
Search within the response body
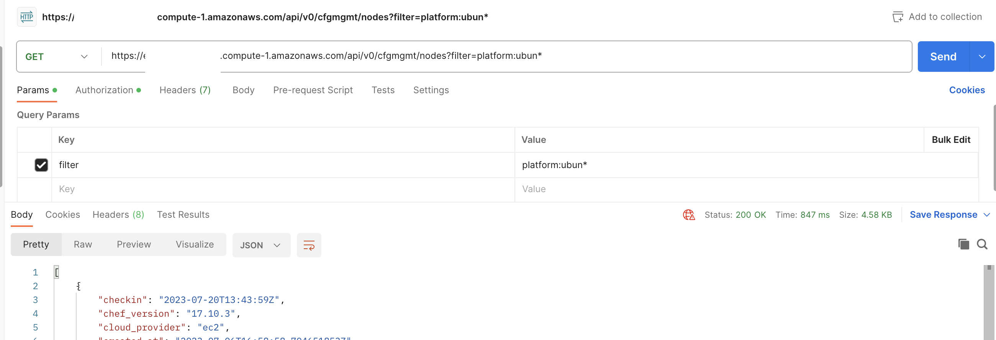pos(982,244)
